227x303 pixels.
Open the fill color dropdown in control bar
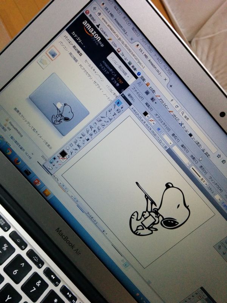coord(148,117)
